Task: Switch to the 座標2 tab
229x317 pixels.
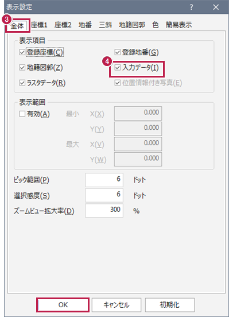Action: pyautogui.click(x=63, y=25)
